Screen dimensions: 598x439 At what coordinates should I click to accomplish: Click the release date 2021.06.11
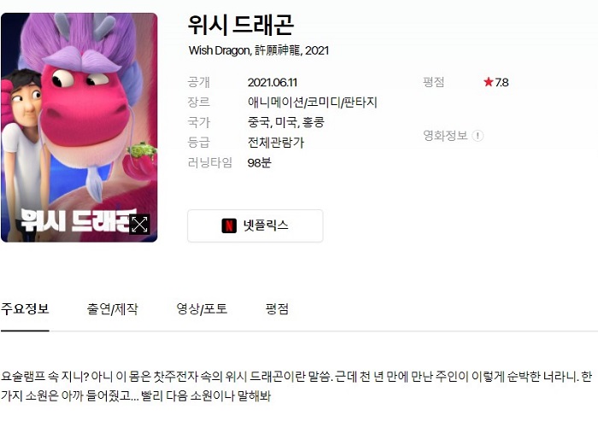(x=273, y=82)
